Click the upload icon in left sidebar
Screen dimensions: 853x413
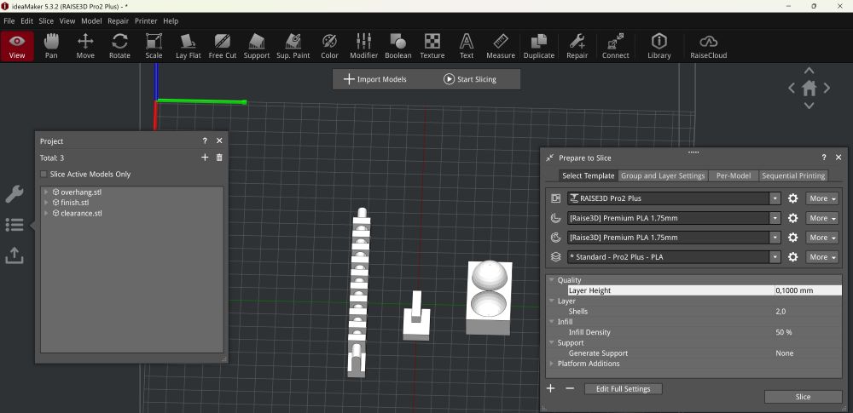(x=15, y=255)
